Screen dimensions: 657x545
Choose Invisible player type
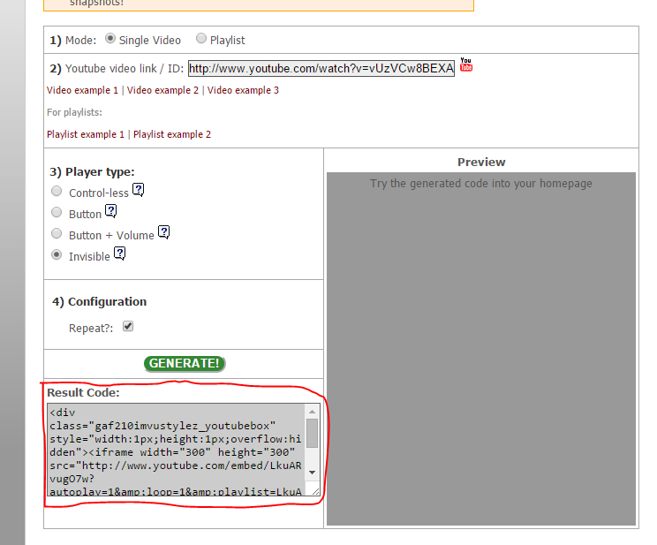(x=57, y=254)
